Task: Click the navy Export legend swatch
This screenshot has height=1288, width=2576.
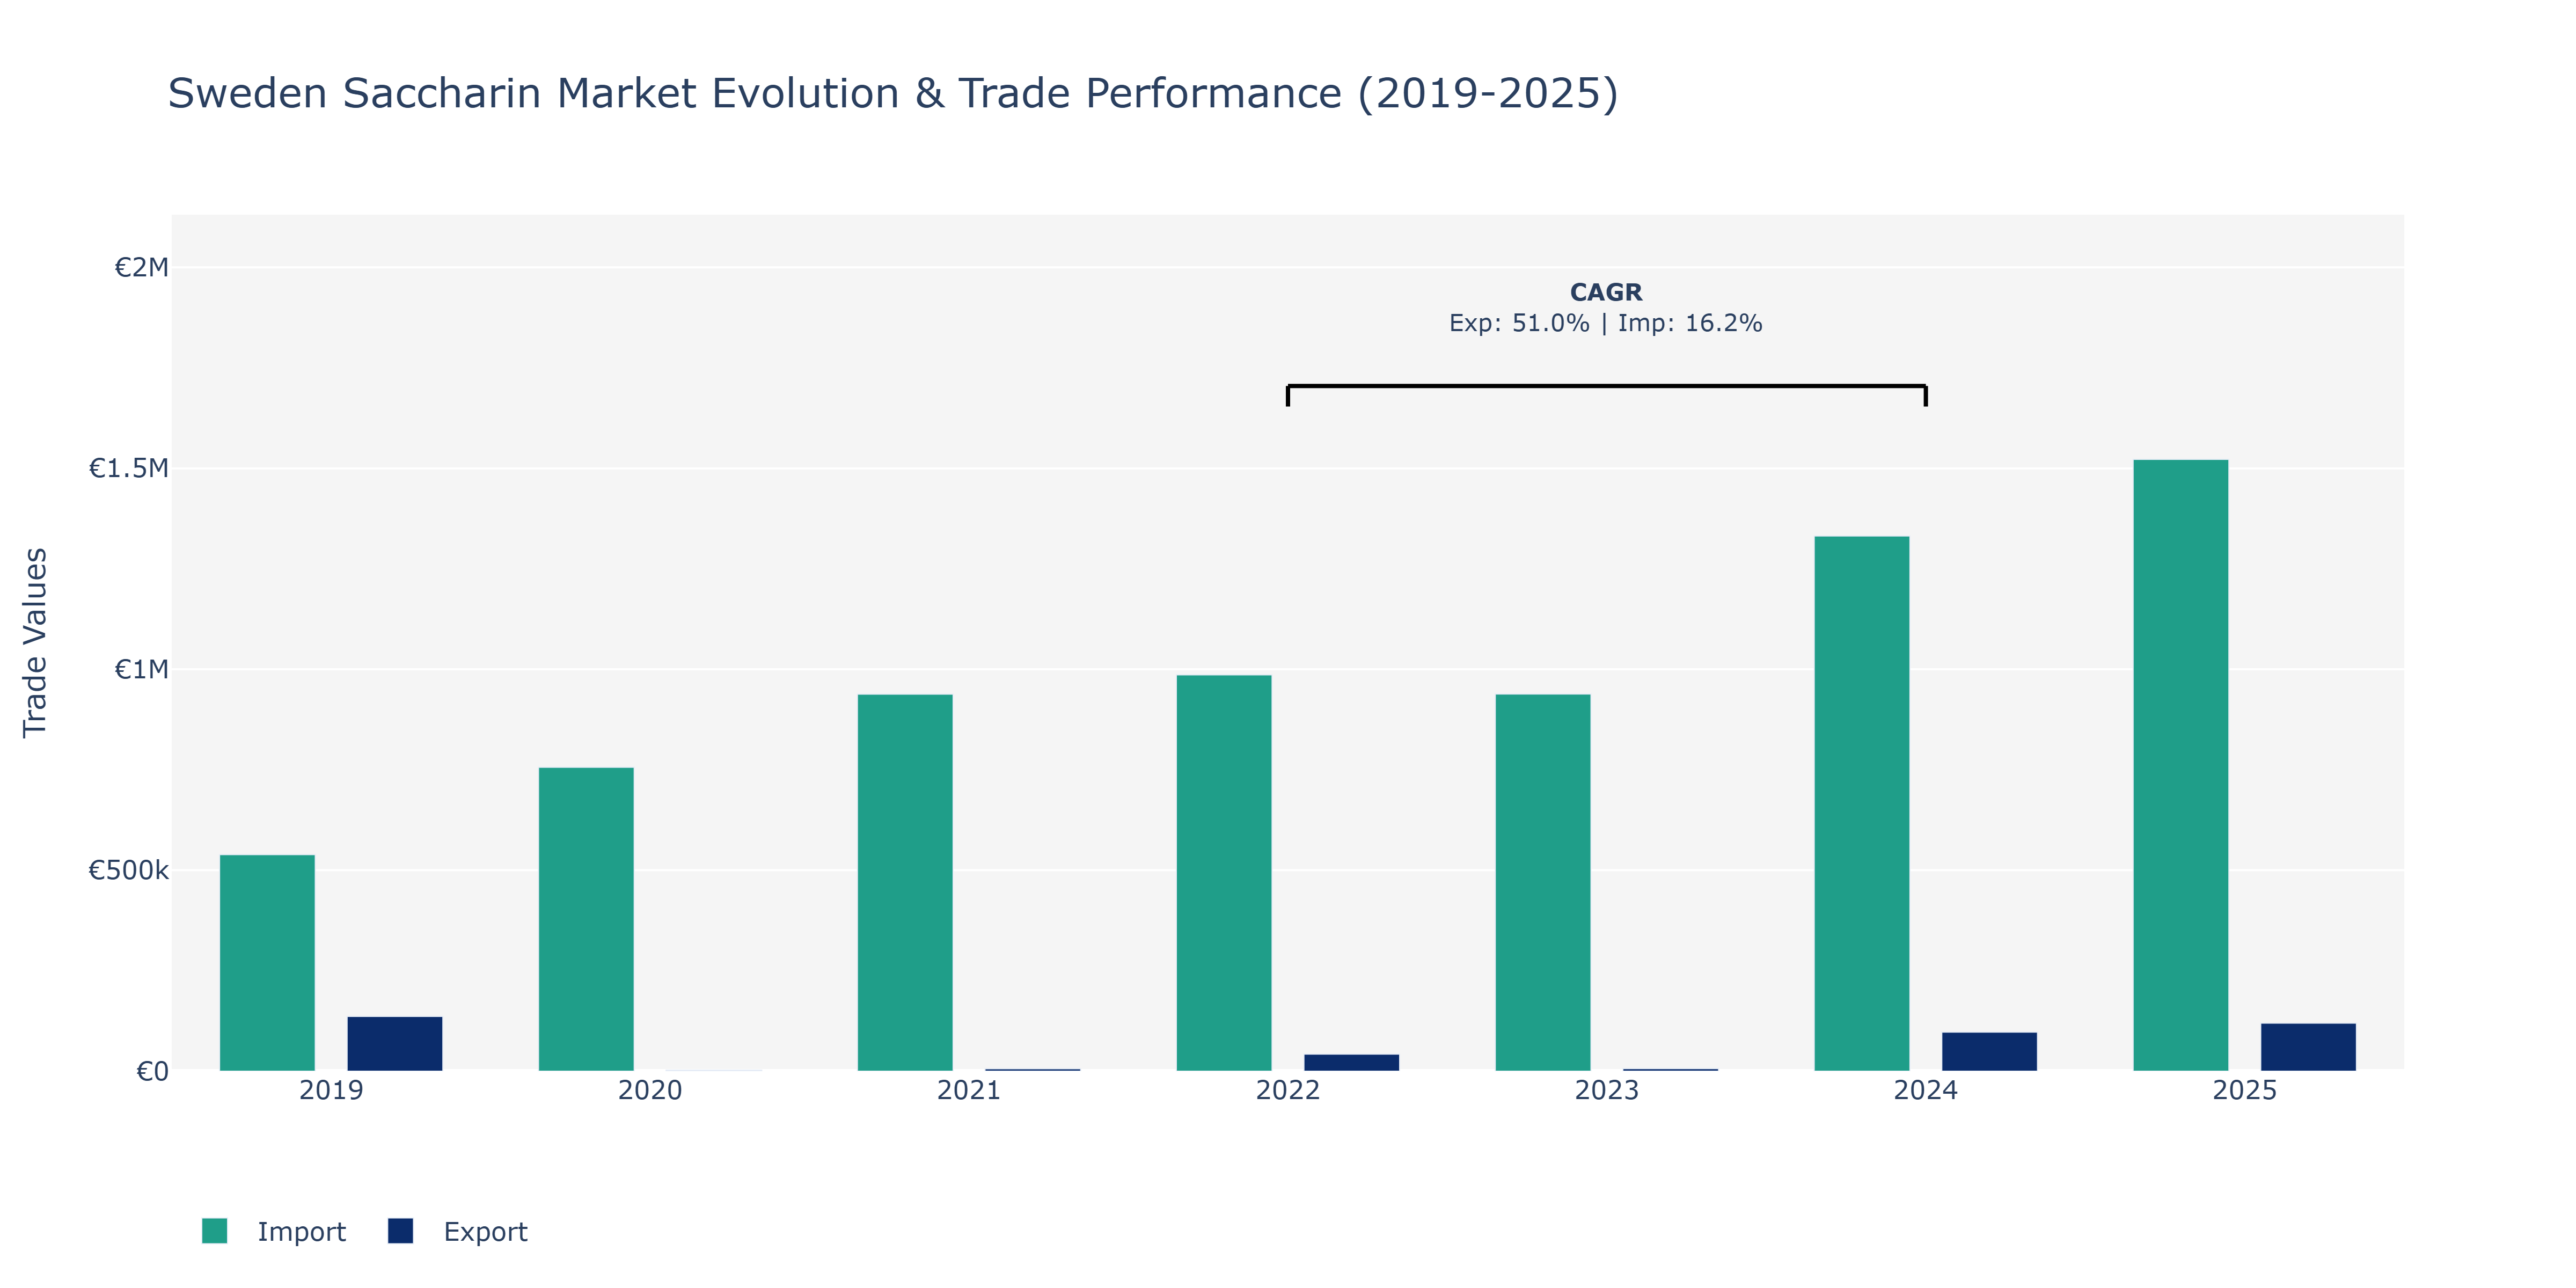Action: pos(400,1231)
